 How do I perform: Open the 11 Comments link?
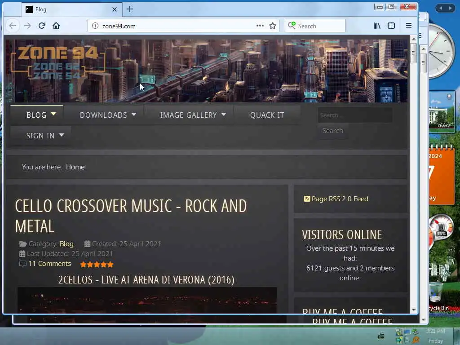pos(49,263)
